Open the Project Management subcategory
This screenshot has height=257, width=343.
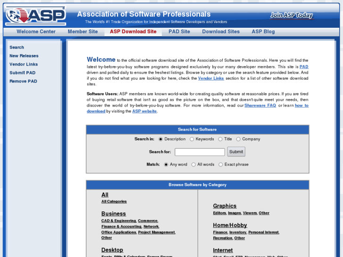(x=157, y=232)
